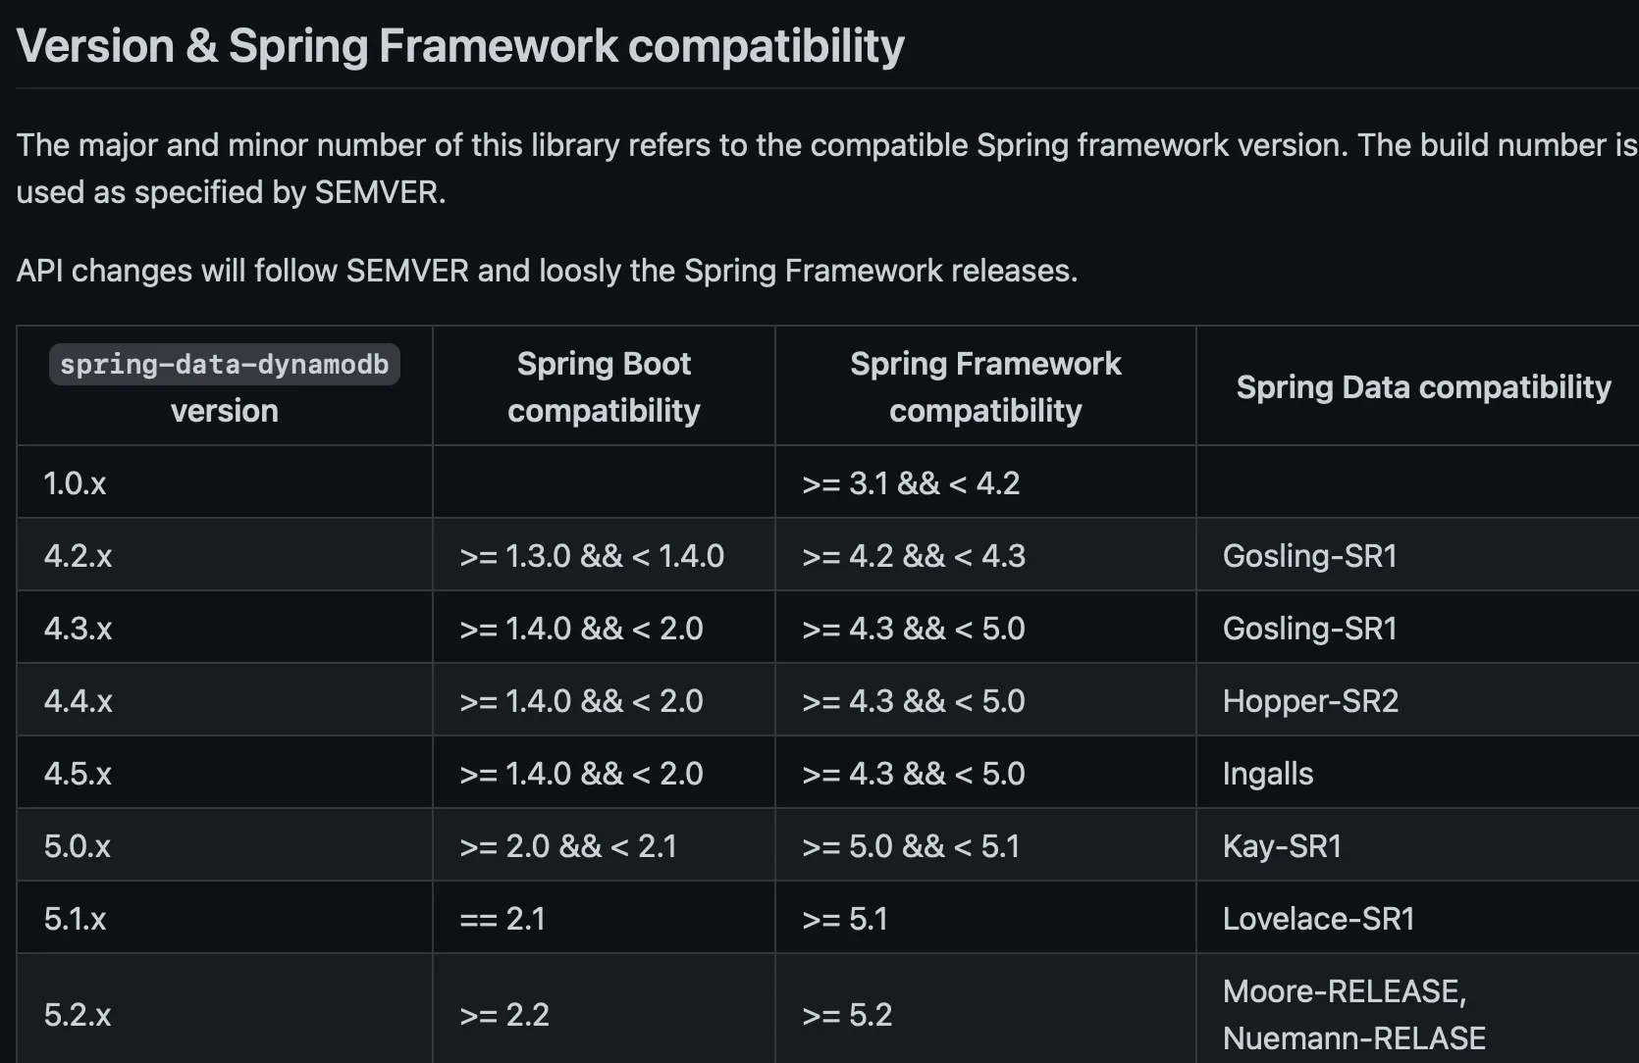Screen dimensions: 1639x1063
Task: Click the Ingalls cell
Action: coord(1267,773)
